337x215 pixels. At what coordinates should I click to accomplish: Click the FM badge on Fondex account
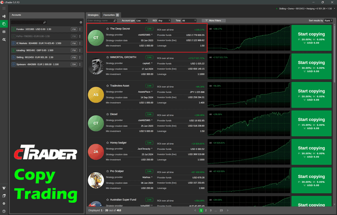(74, 29)
